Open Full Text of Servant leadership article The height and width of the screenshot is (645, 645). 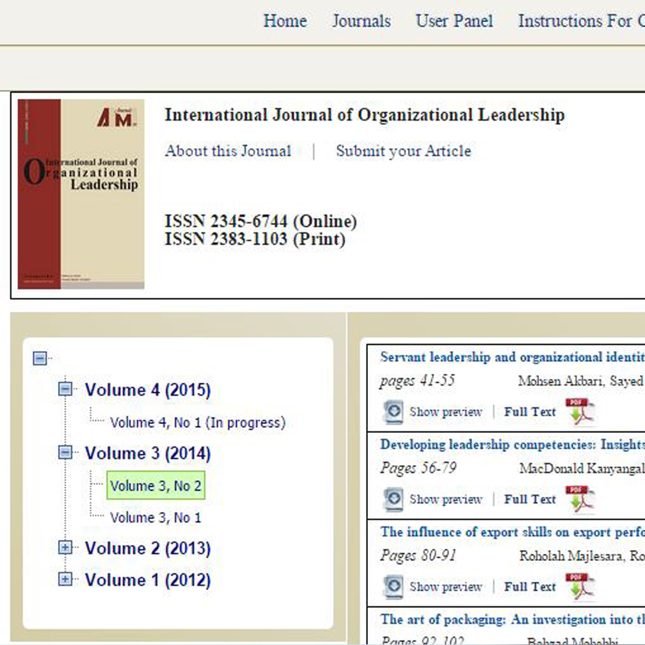click(x=530, y=411)
